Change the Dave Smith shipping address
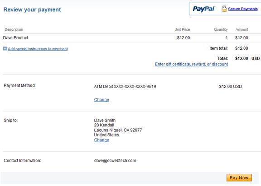This screenshot has height=186, width=261. 101,140
